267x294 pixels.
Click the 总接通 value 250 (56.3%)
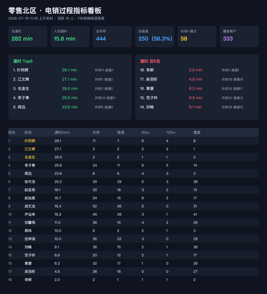[155, 39]
